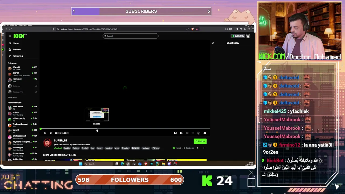The width and height of the screenshot is (345, 194).
Task: Open Edmatthews recommended channel
Action: [x=22, y=154]
